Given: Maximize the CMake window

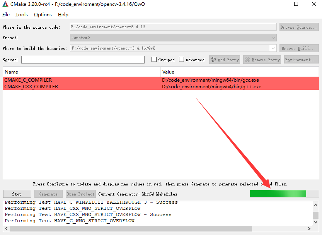Looking at the screenshot, I should click(x=296, y=4).
